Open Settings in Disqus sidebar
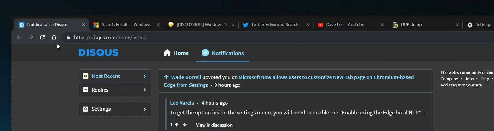494x131 pixels. point(115,109)
